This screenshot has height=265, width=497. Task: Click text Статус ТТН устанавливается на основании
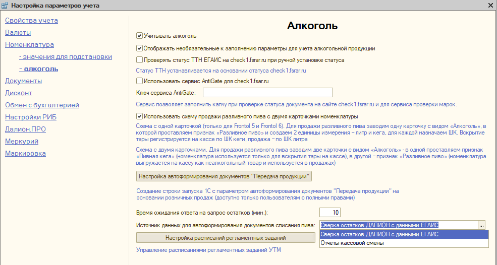[x=221, y=71]
